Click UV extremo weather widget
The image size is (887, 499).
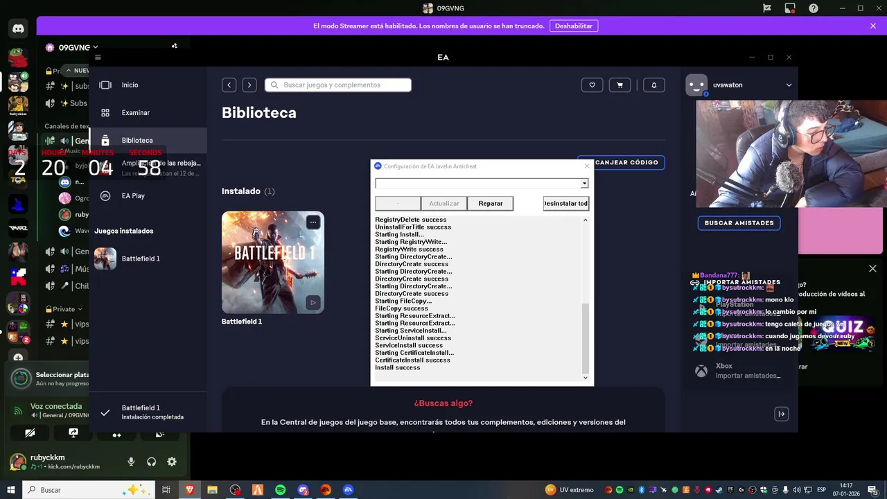(570, 490)
